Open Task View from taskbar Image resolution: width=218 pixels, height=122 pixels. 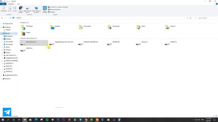pos(19,120)
